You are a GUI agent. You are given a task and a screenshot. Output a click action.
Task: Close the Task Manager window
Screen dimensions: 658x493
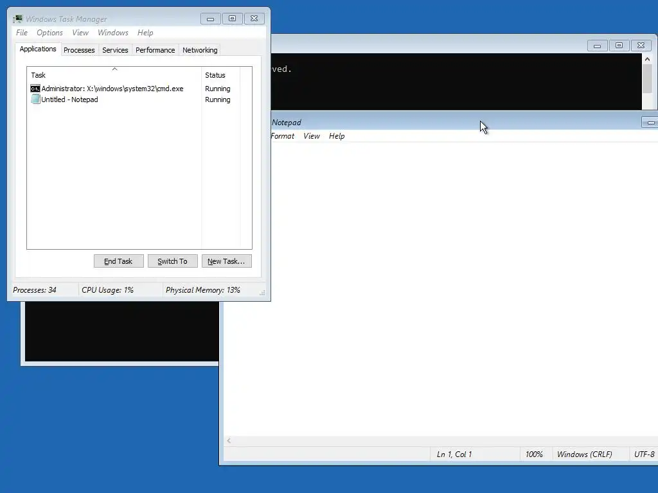tap(254, 19)
